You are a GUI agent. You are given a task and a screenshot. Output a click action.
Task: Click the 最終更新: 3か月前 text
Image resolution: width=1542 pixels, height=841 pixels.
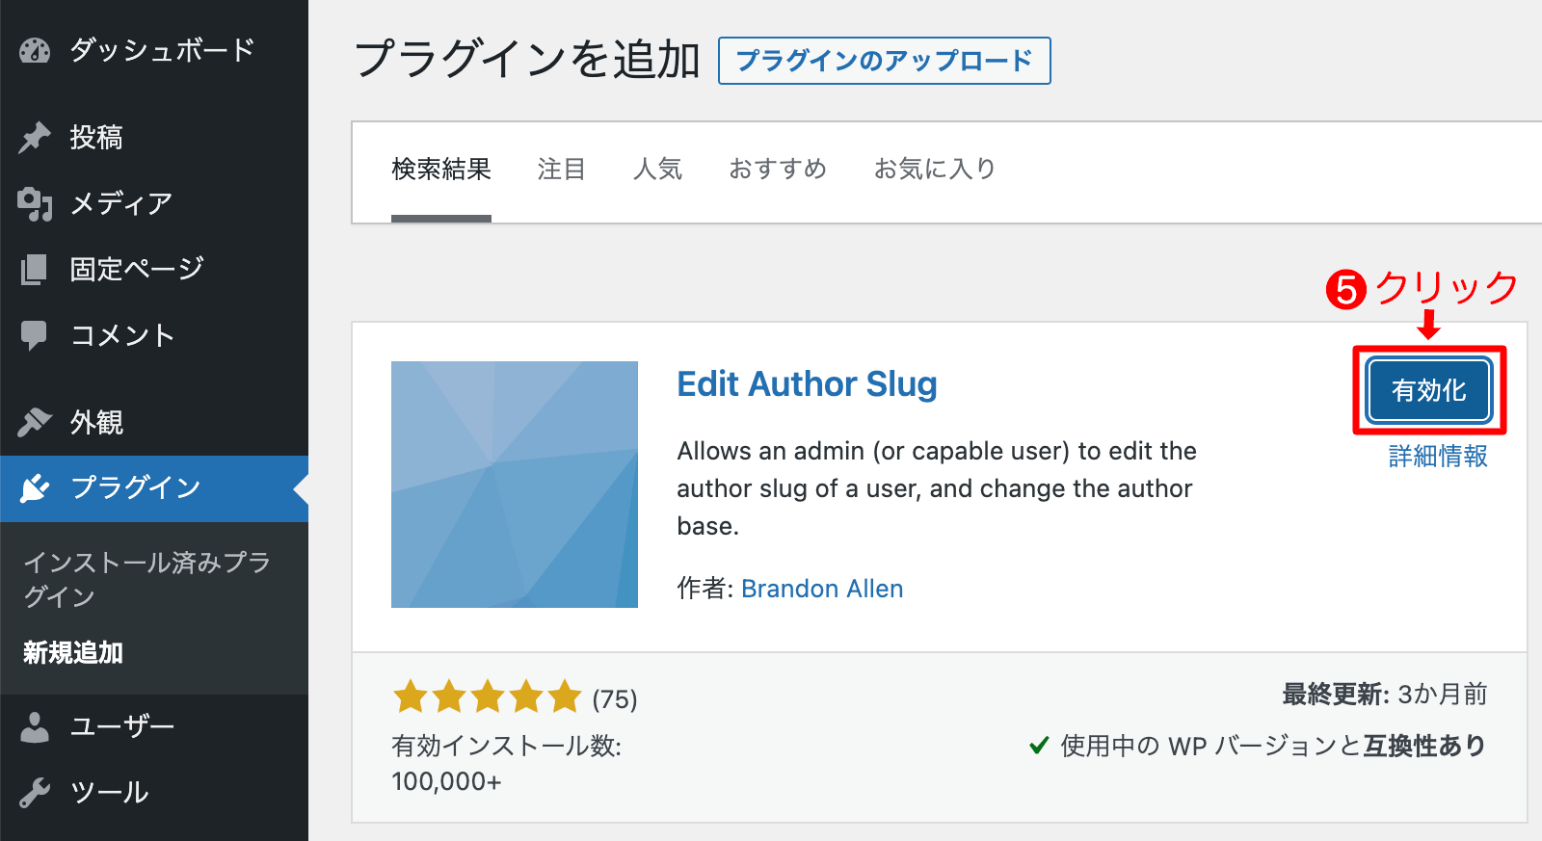click(1384, 695)
